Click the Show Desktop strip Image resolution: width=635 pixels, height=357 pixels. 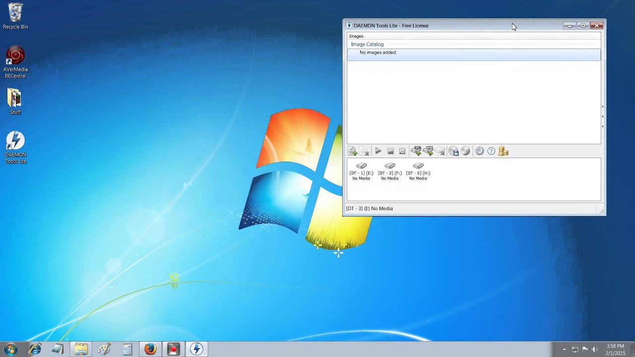tap(632, 350)
